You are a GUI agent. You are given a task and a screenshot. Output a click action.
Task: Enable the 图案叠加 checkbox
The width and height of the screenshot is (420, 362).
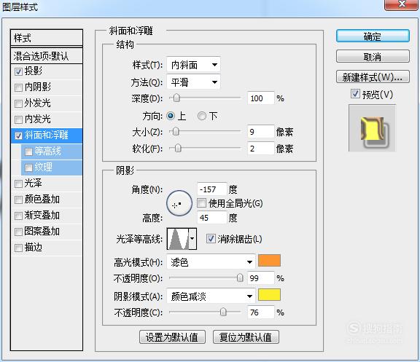pyautogui.click(x=18, y=232)
